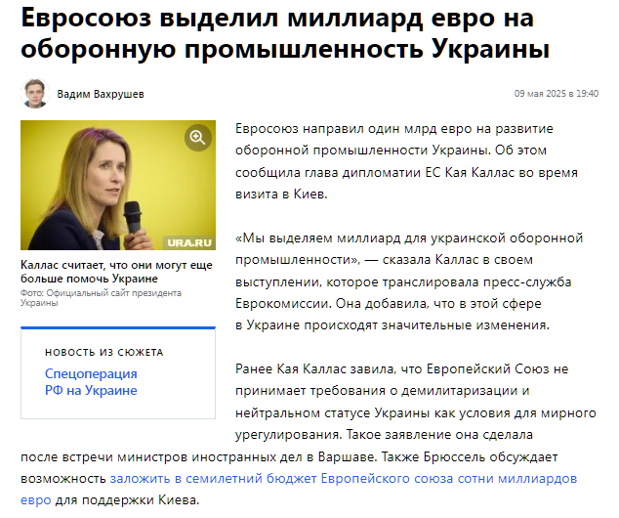Select ending text 'для поддержки Киева'
Screen dimensions: 619x518
pyautogui.click(x=127, y=500)
